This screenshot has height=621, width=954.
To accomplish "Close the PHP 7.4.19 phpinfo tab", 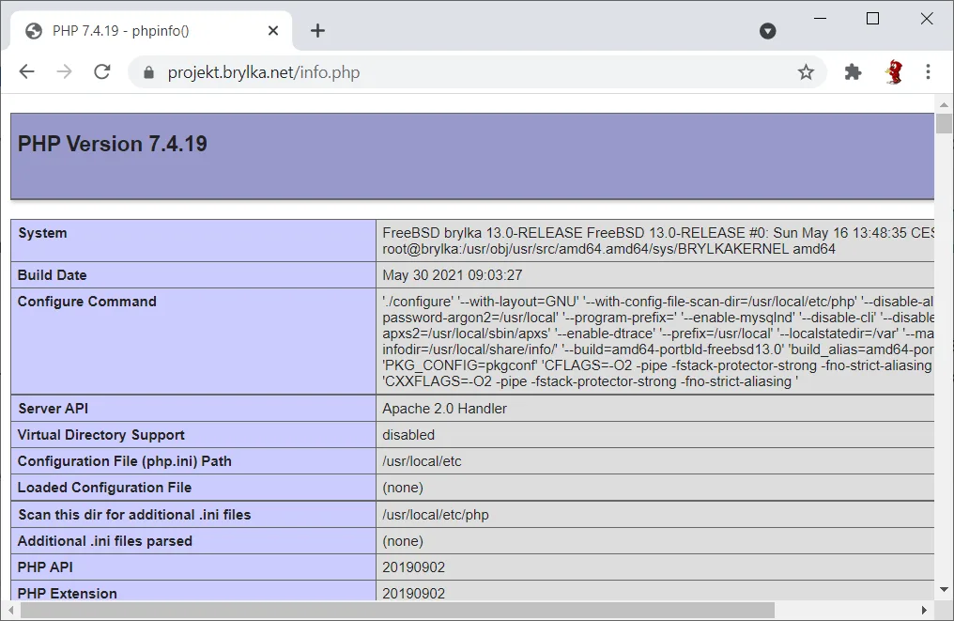I will coord(273,30).
